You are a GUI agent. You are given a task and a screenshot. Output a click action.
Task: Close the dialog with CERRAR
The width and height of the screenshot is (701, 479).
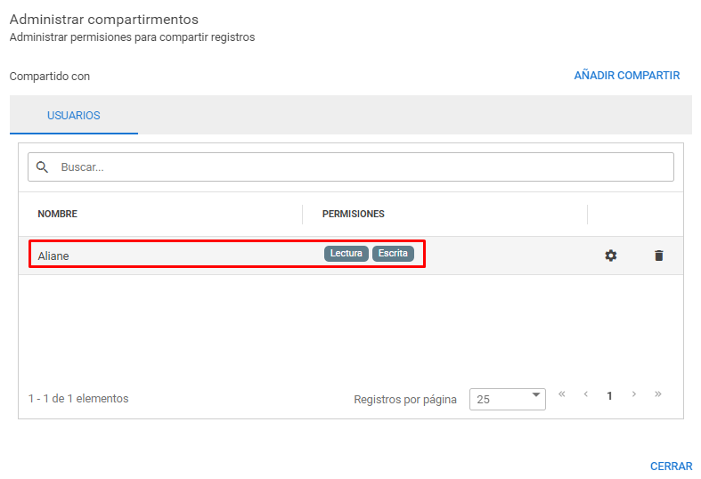click(x=671, y=467)
